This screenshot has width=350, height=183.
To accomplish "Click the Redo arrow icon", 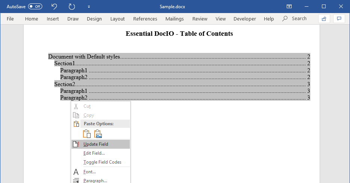I will coord(71,7).
